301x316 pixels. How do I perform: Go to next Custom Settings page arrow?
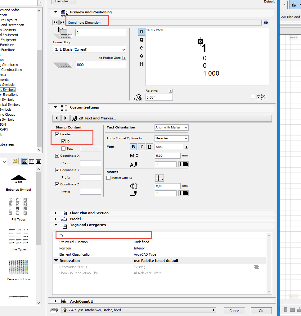coord(65,118)
